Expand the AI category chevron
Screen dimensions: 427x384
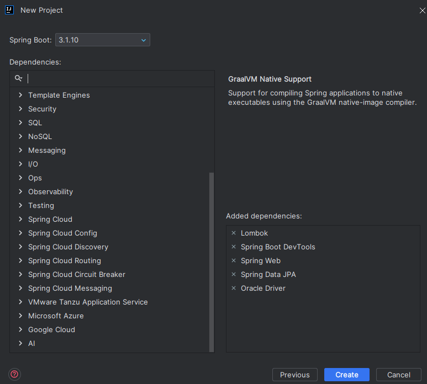click(x=20, y=344)
